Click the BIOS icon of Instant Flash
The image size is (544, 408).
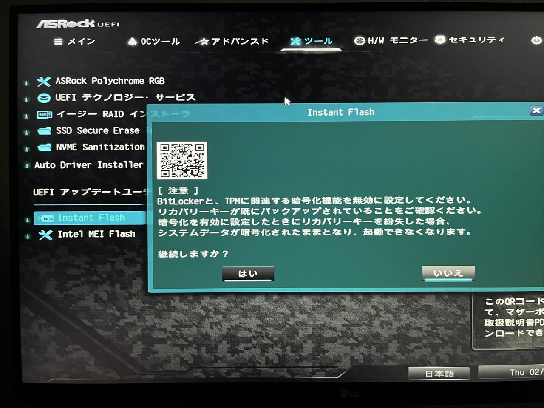click(46, 218)
